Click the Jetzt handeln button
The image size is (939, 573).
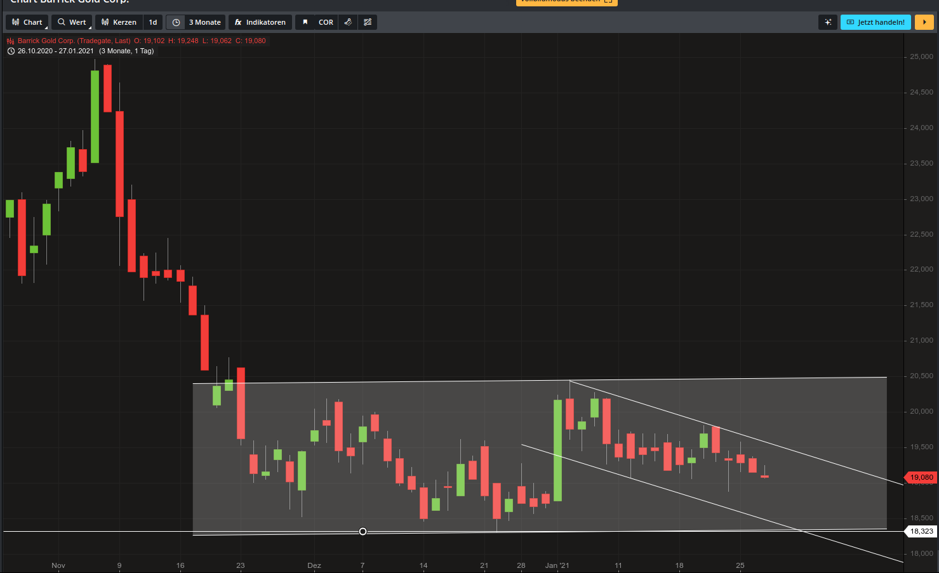tap(876, 22)
